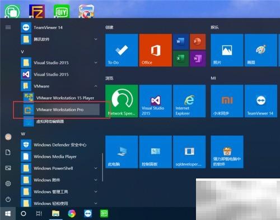Screen dimensions: 280x220
Task: Launch Visual Studio 2015 purple icon entry
Action: pyautogui.click(x=60, y=75)
